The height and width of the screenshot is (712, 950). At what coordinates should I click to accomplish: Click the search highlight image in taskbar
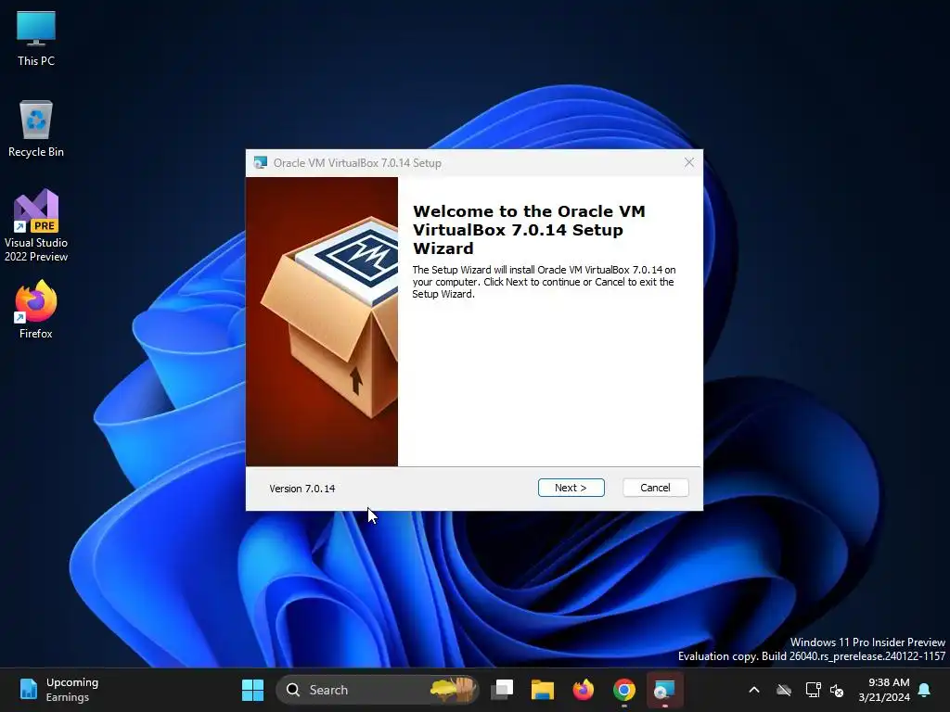(x=453, y=690)
